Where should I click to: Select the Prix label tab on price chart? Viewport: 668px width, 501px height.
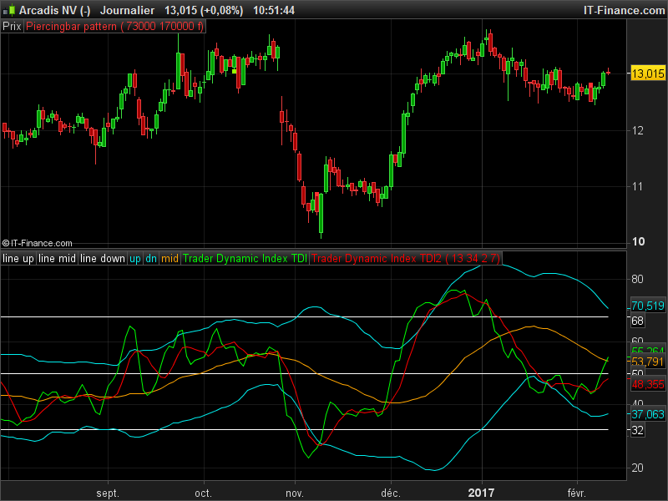click(12, 27)
